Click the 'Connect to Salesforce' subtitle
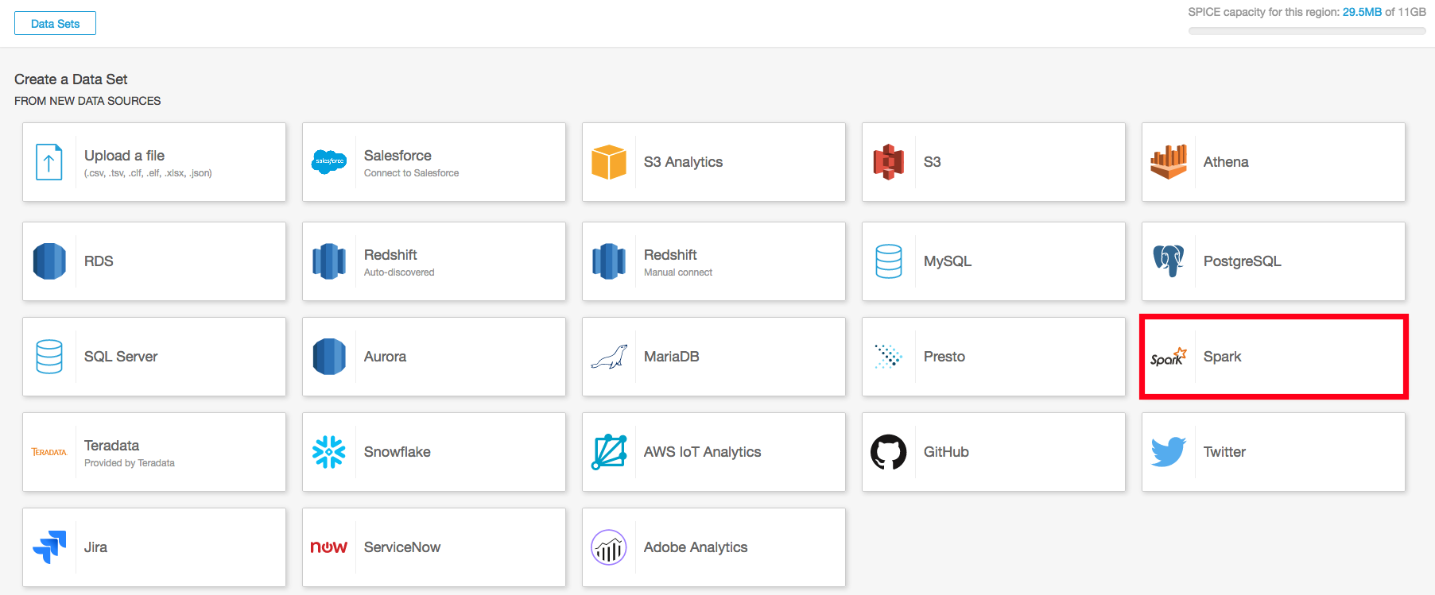1435x595 pixels. coord(411,173)
